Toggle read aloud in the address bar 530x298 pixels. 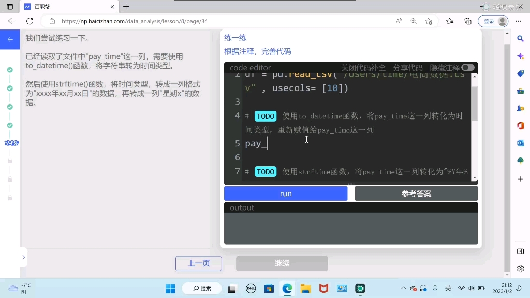(x=399, y=21)
